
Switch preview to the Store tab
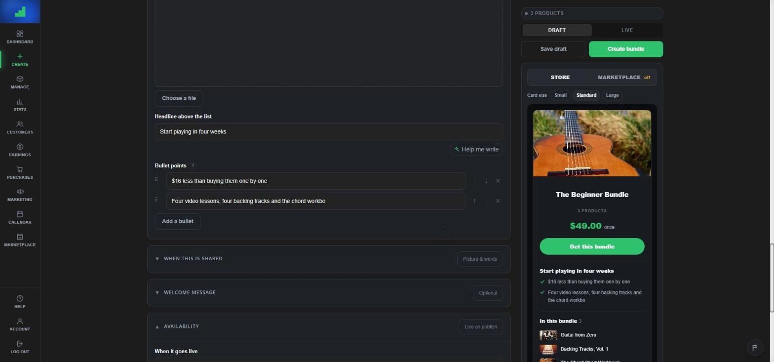[560, 78]
